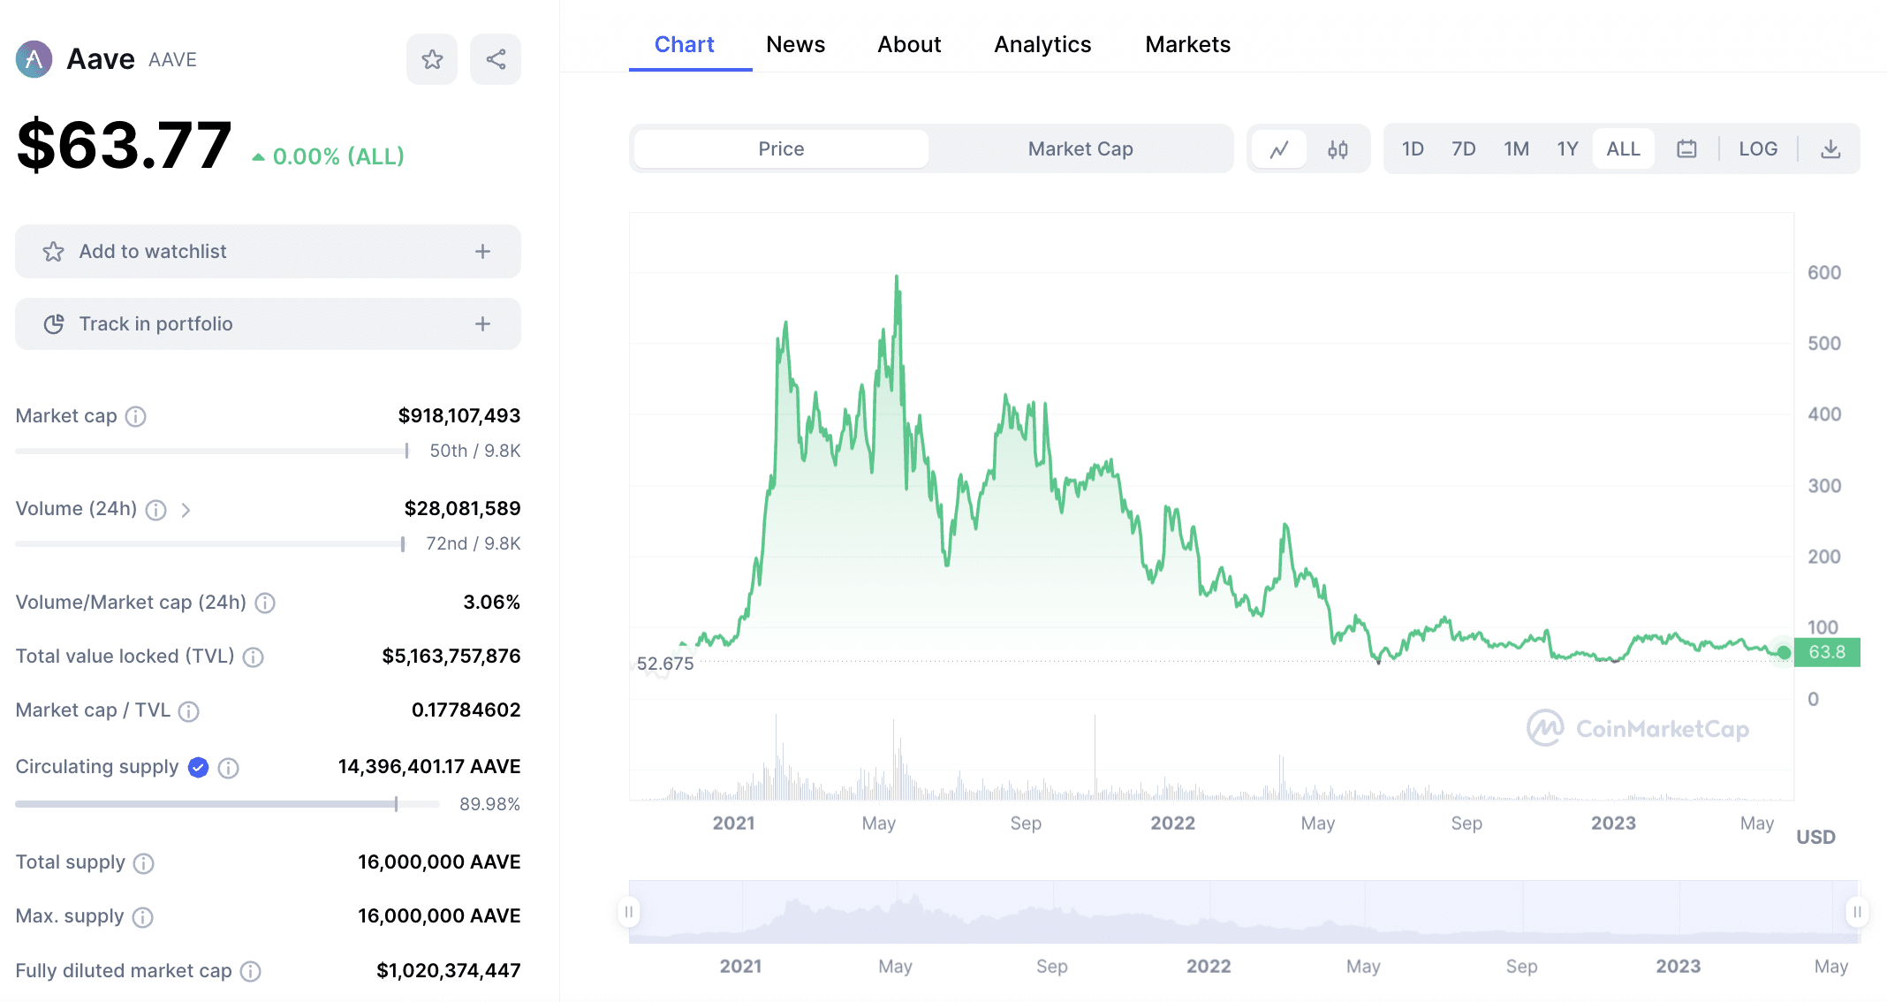Click the share icon button
Viewport: 1887px width, 1002px height.
click(496, 59)
